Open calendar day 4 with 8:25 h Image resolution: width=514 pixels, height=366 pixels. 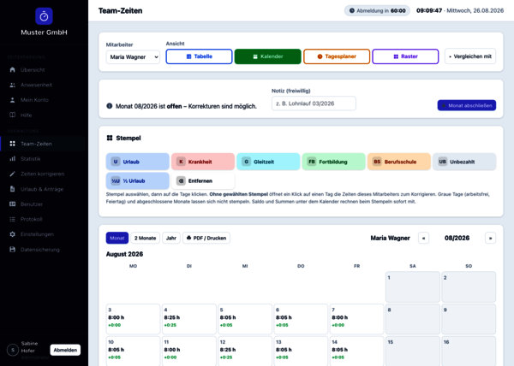pos(189,319)
